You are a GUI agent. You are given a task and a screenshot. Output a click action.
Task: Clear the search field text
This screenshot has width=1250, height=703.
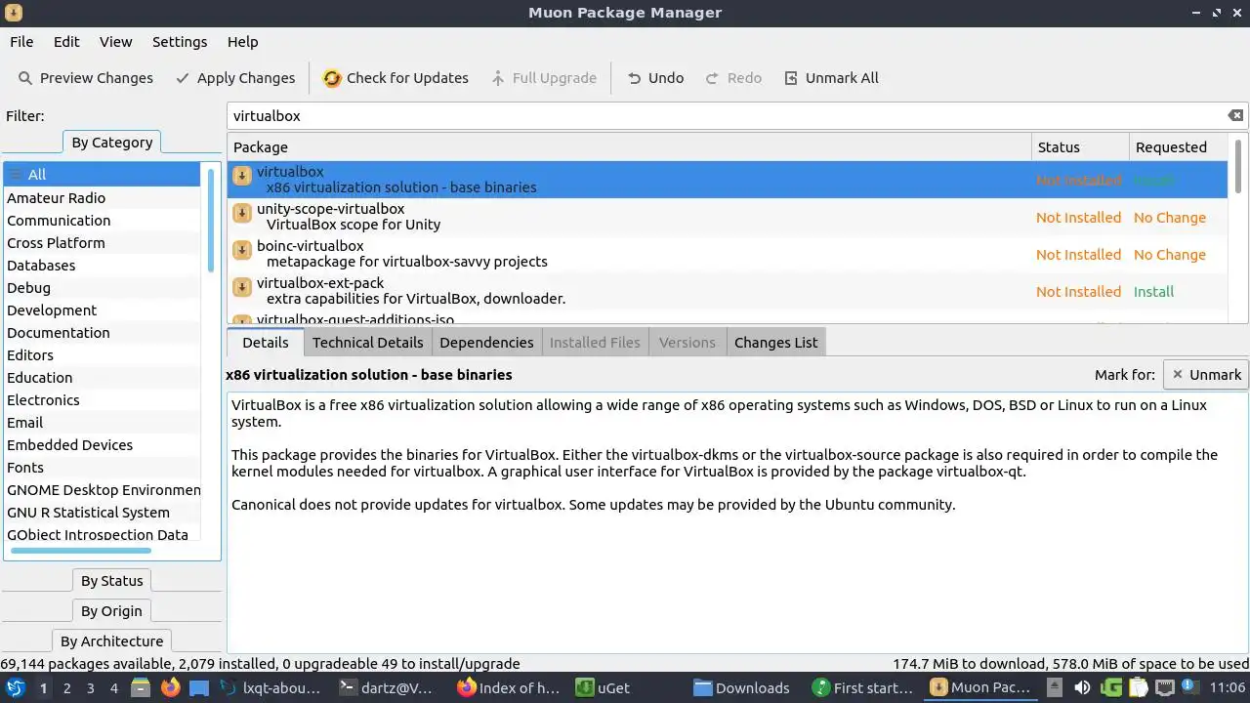click(1235, 115)
